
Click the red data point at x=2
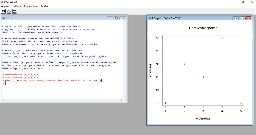coord(184,64)
